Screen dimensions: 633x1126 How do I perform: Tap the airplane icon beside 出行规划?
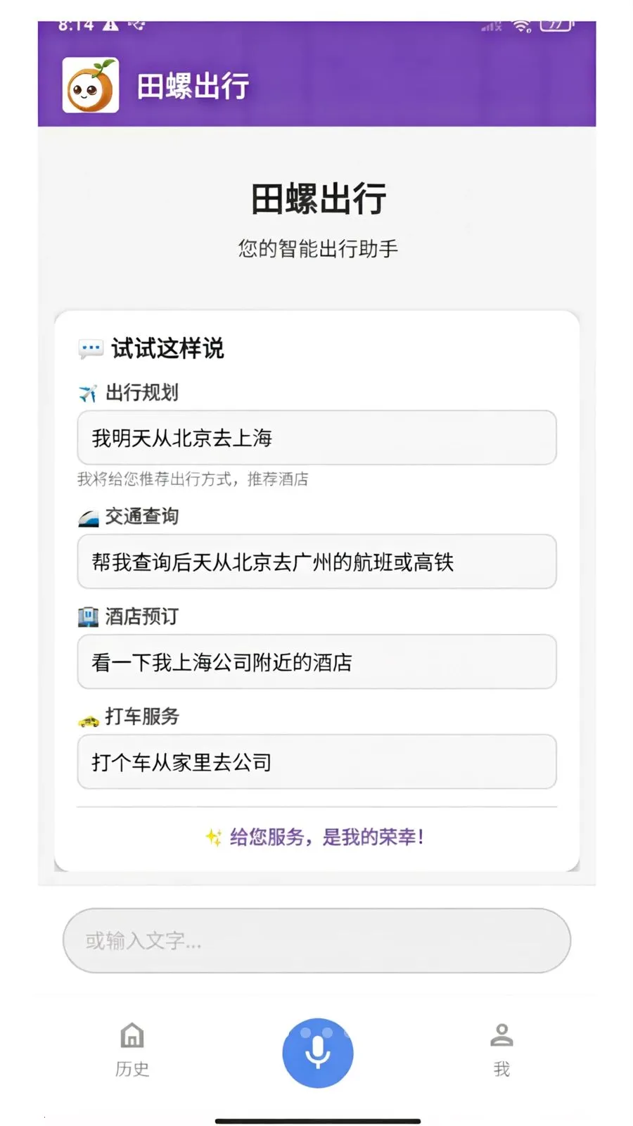[x=88, y=393]
